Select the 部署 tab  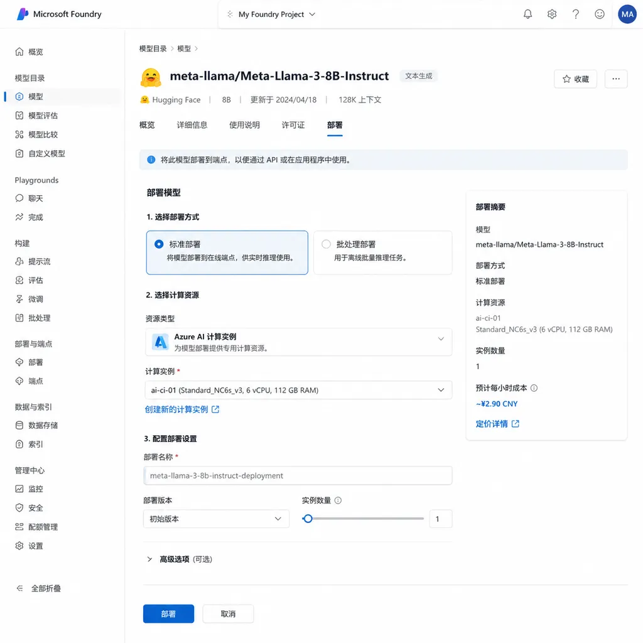click(335, 125)
